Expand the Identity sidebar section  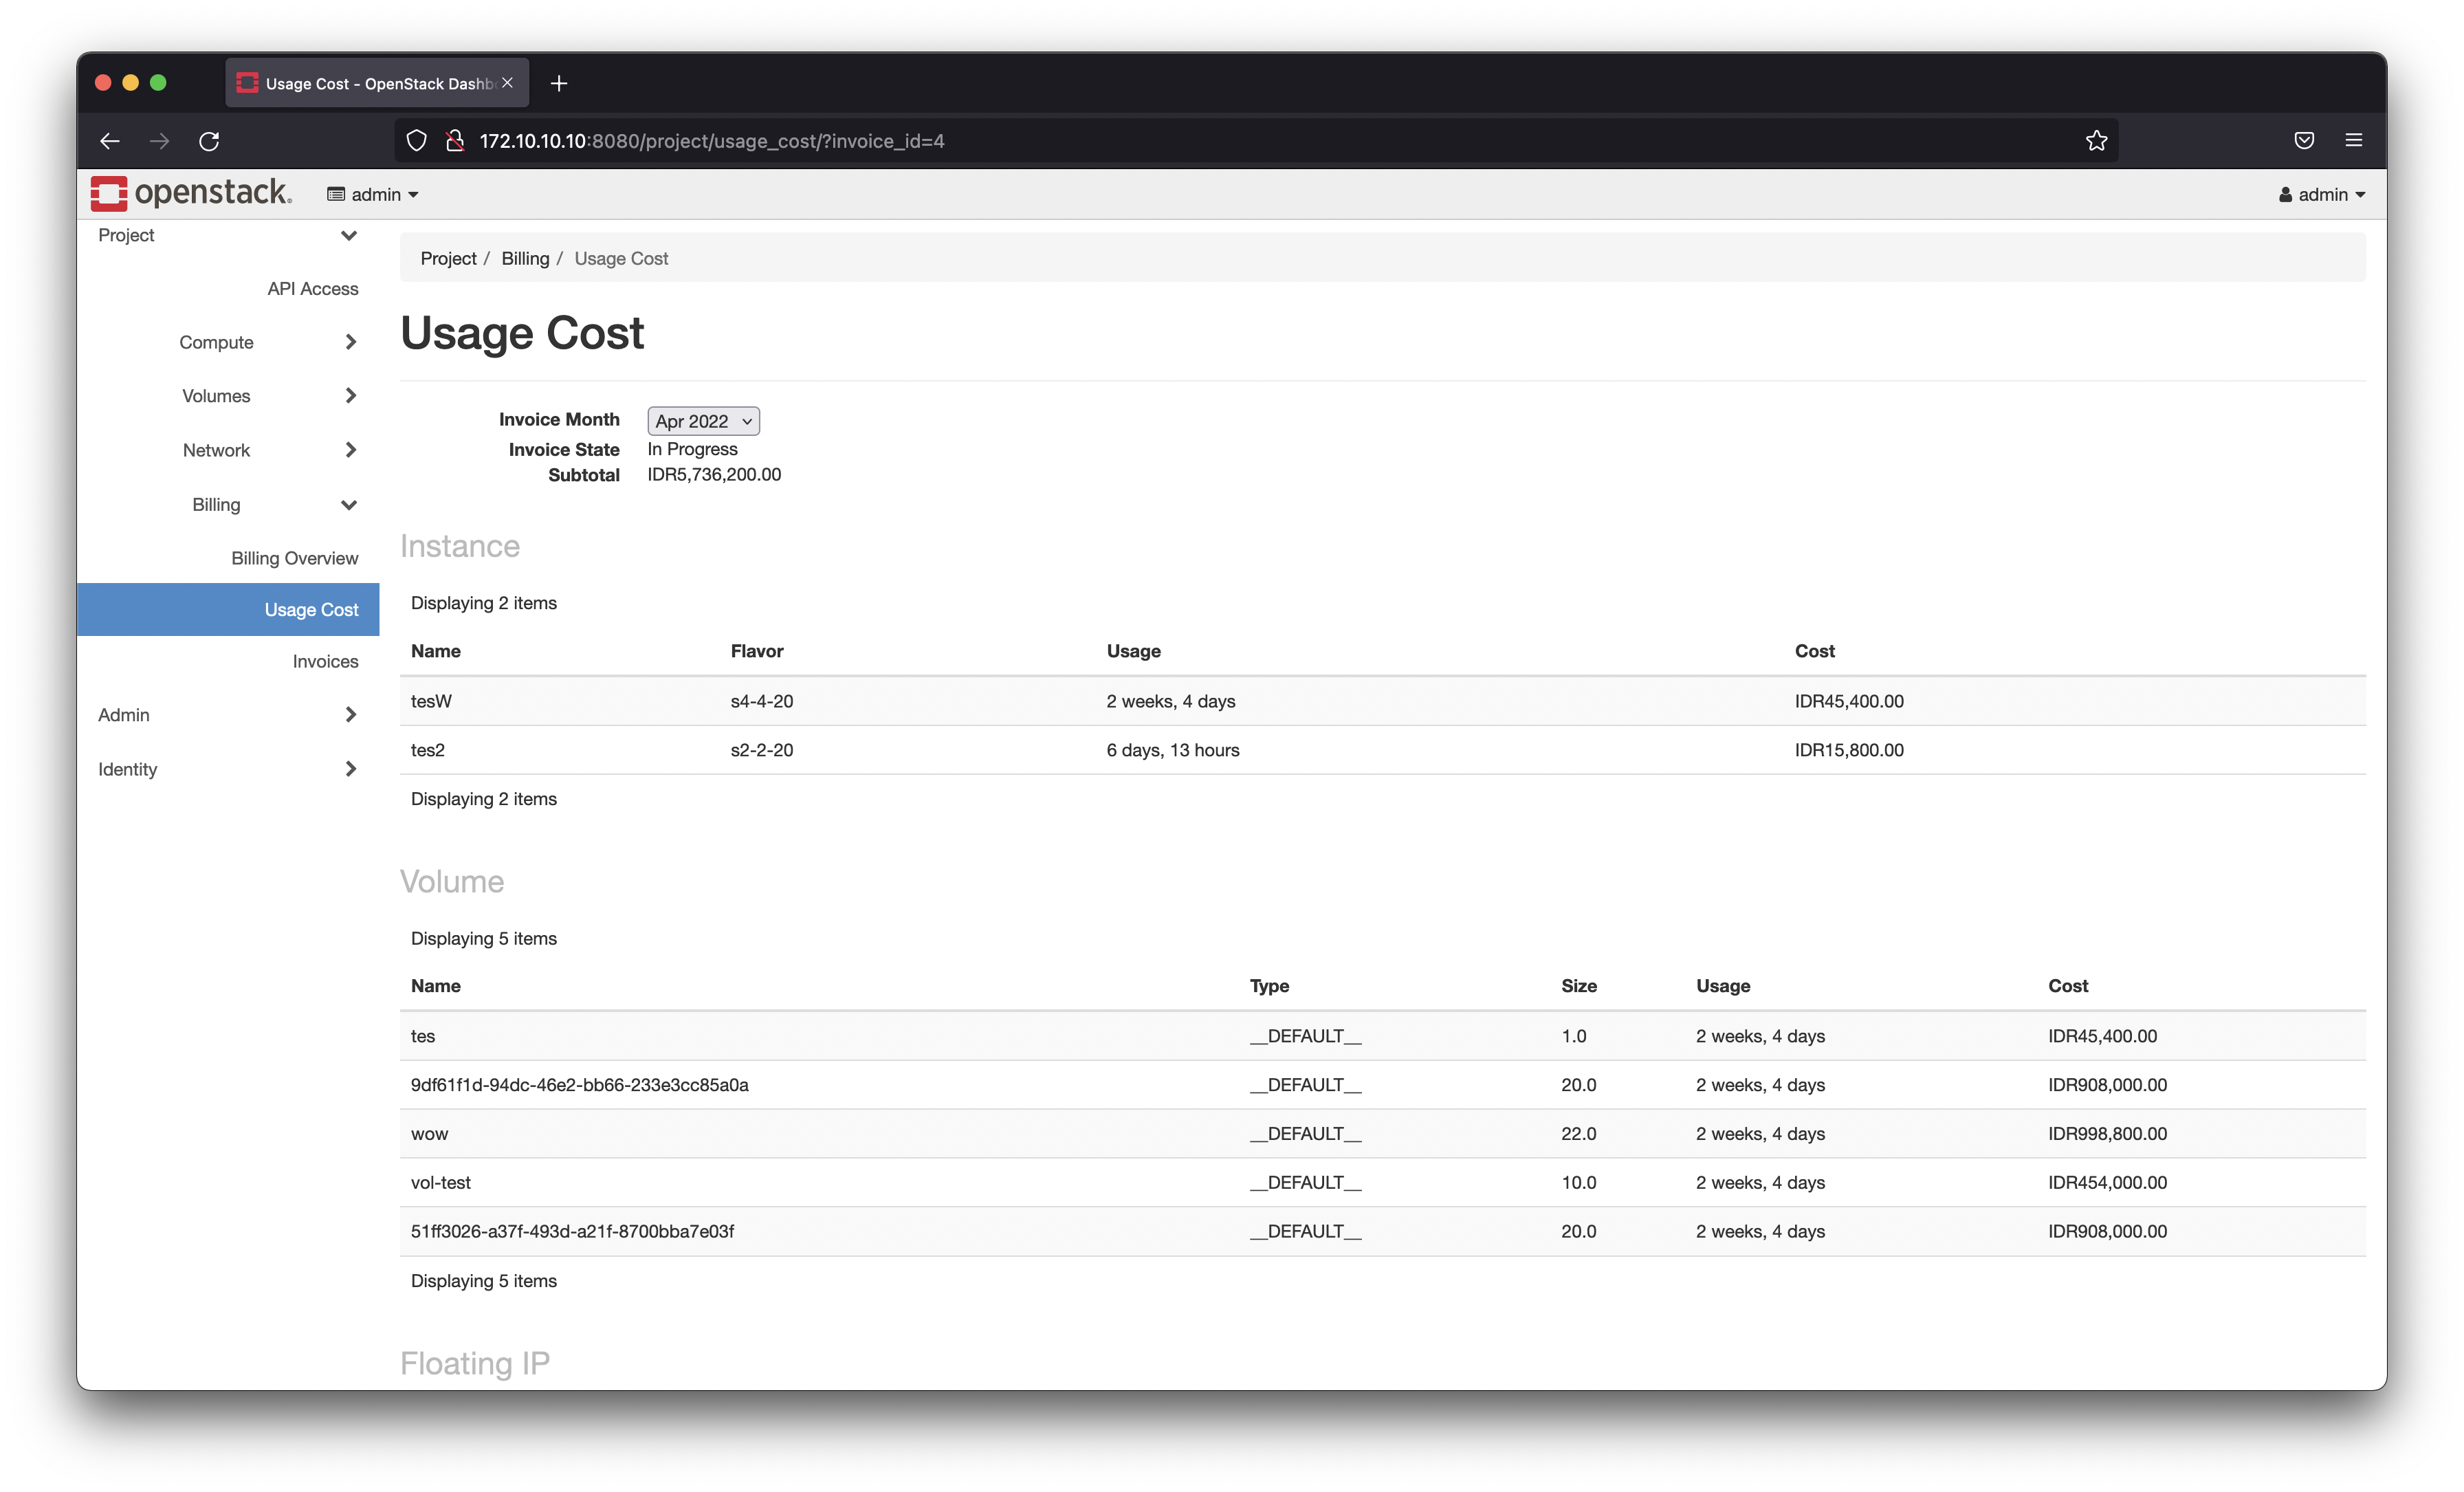point(227,768)
